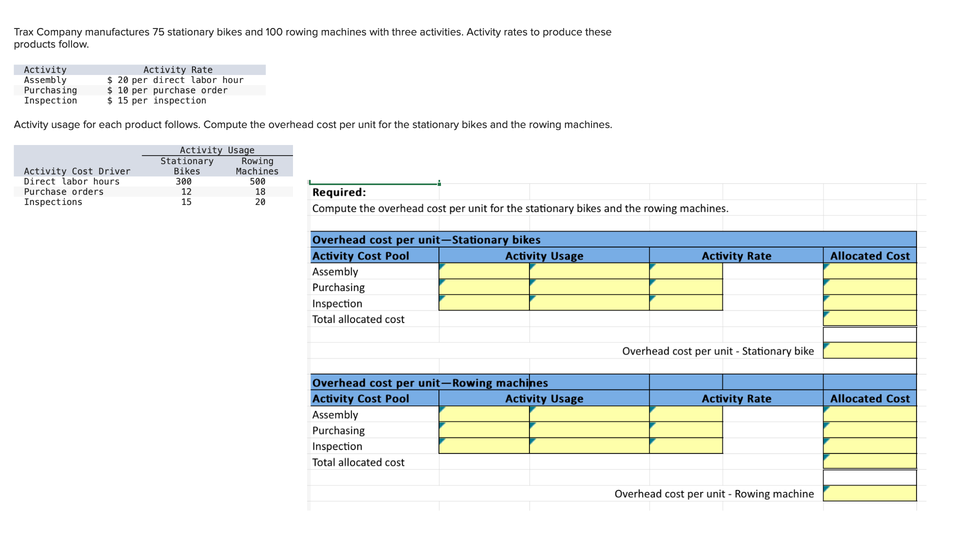Click Stationary bikes Assembly allocated cost cell
The image size is (960, 540).
pos(869,271)
